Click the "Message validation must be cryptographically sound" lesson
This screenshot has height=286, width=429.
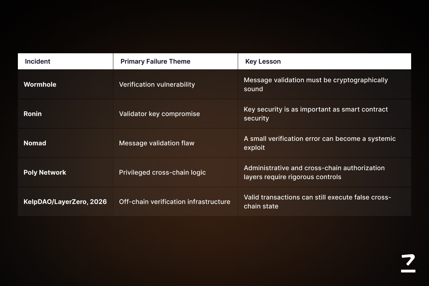325,84
